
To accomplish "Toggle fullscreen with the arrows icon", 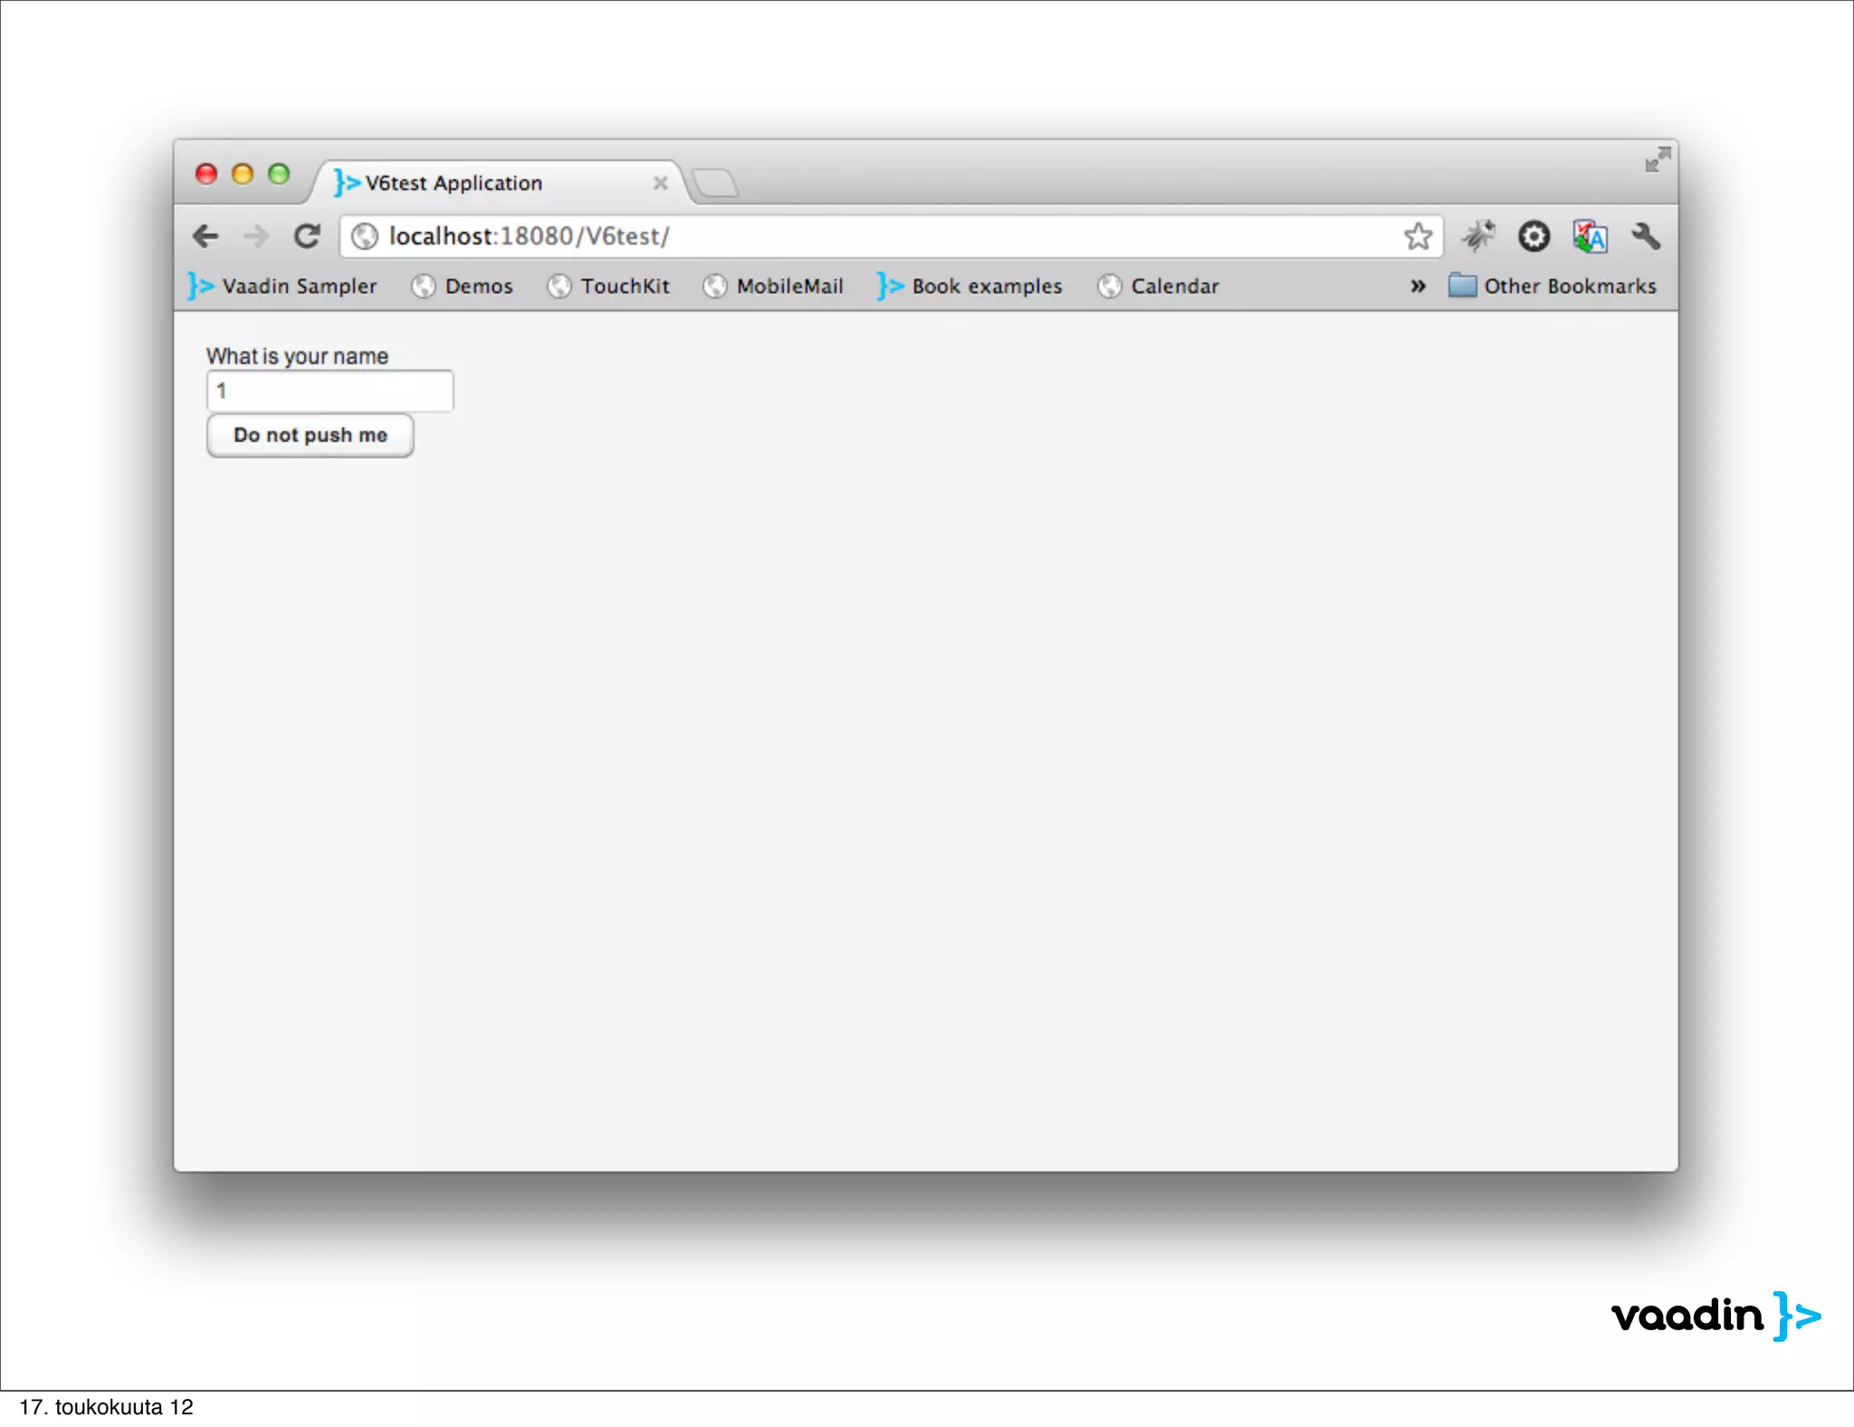I will click(x=1657, y=159).
